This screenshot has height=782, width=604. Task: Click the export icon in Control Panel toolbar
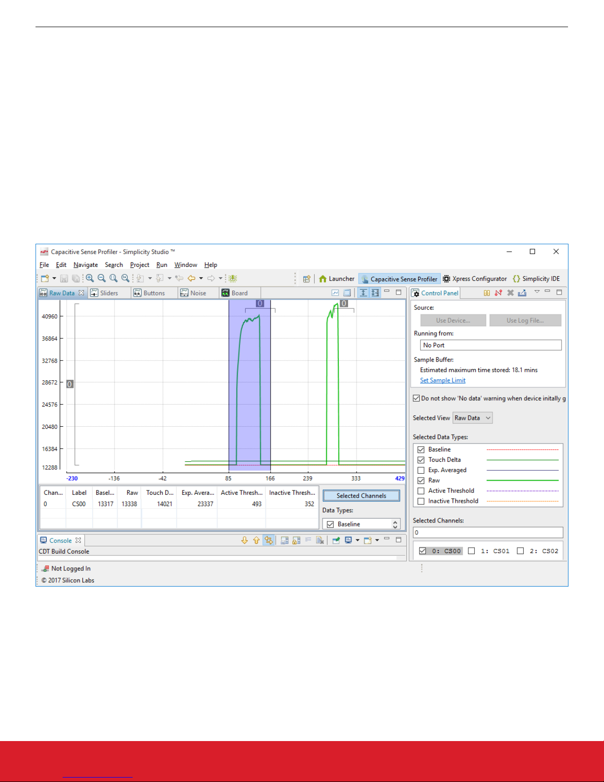coord(522,293)
